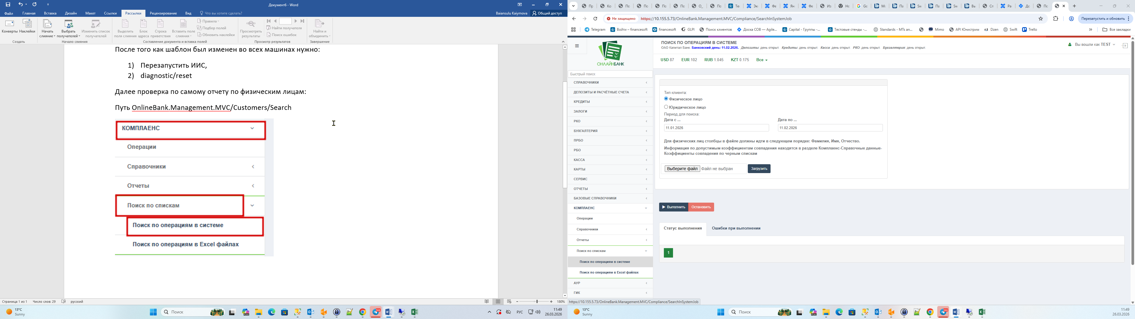Open the Excel icon in the left taskbar
This screenshot has width=1135, height=319.
(414, 312)
